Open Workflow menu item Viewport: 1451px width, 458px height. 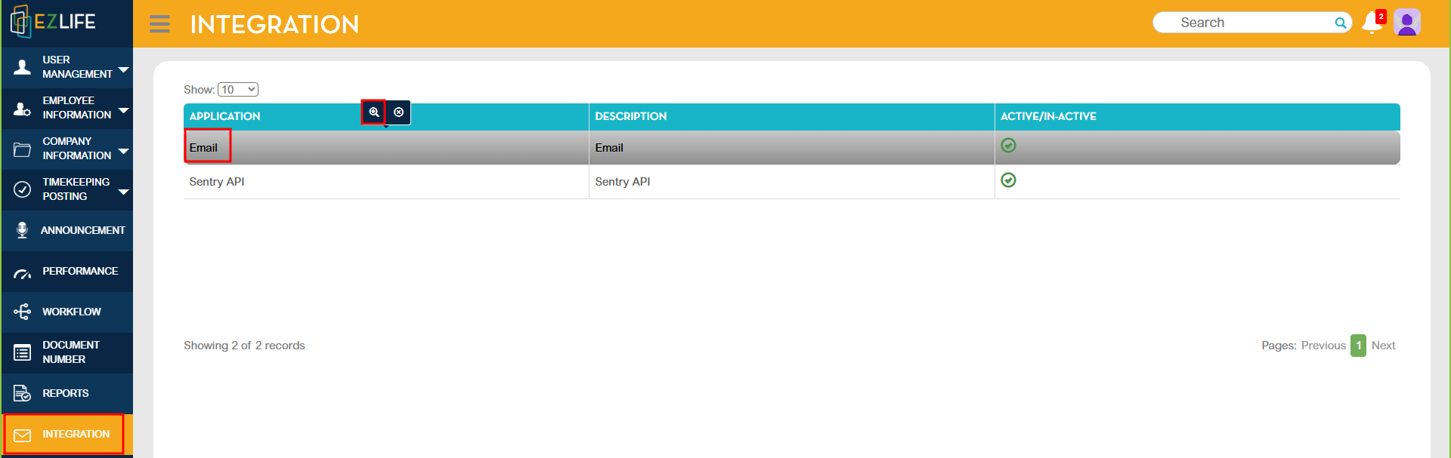click(67, 312)
